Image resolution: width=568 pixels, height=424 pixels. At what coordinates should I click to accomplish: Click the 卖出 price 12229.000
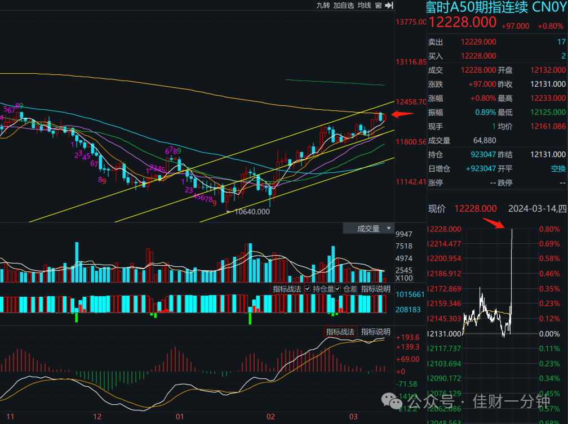[x=478, y=42]
